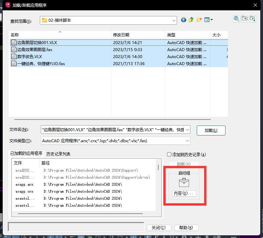Expand the 文件名 dropdown list

pos(187,130)
